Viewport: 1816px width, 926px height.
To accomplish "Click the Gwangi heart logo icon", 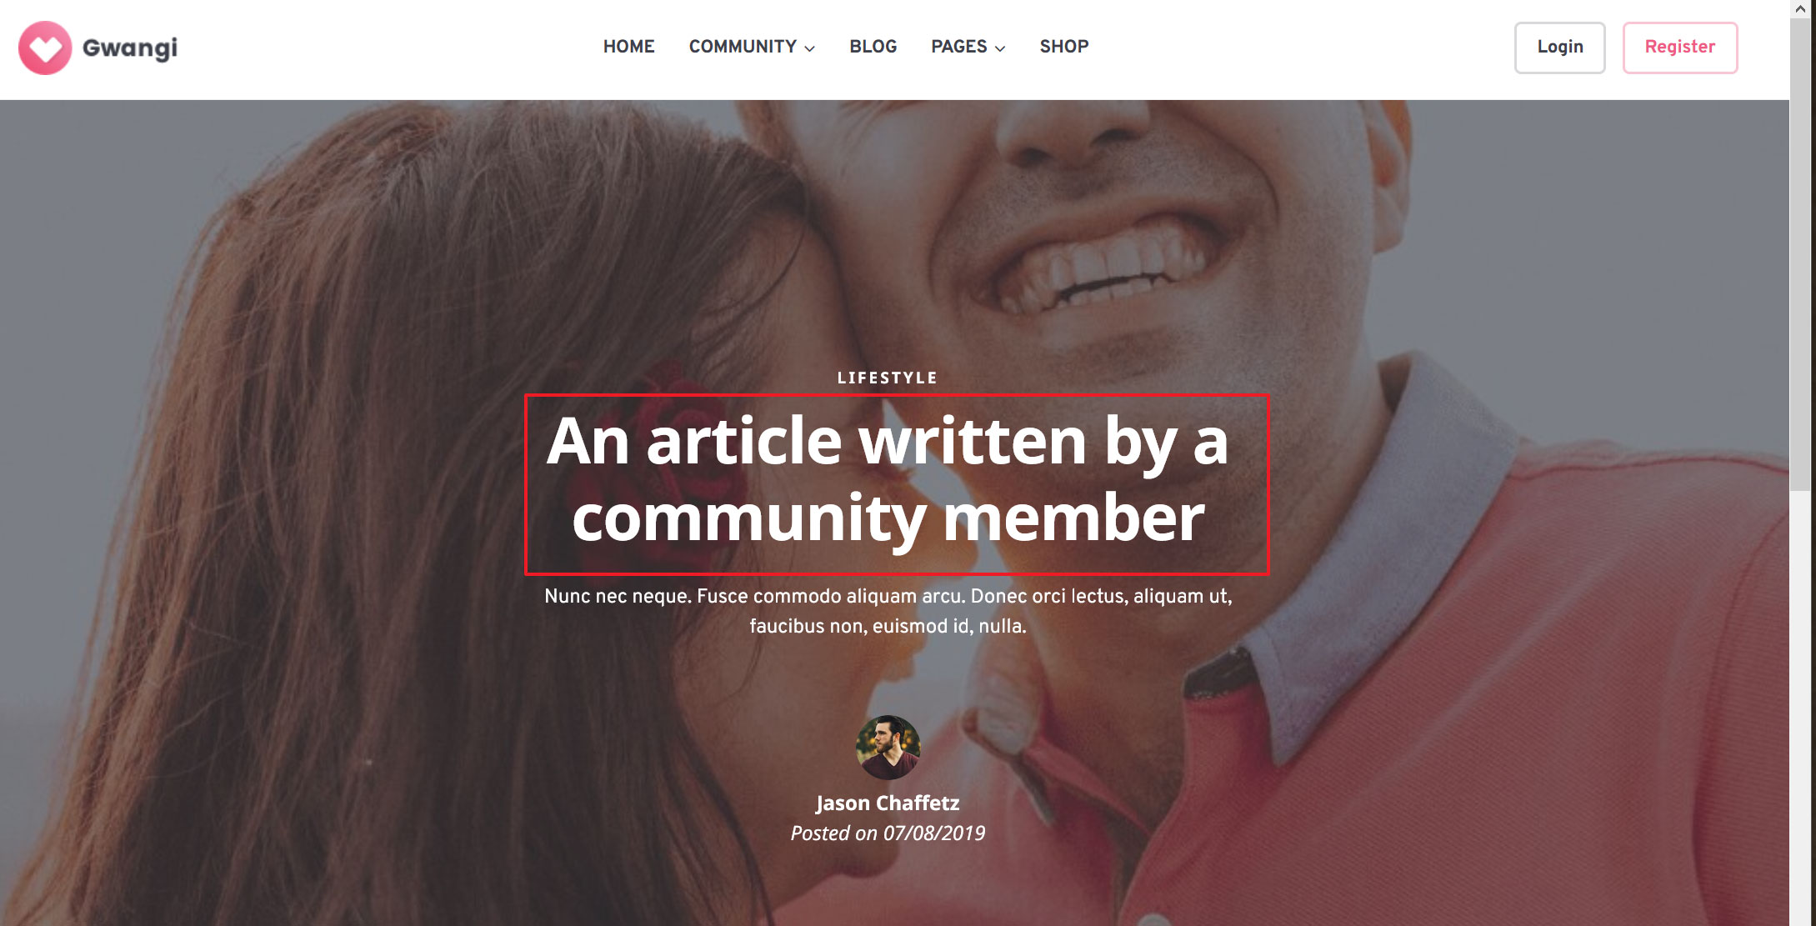I will (x=45, y=48).
